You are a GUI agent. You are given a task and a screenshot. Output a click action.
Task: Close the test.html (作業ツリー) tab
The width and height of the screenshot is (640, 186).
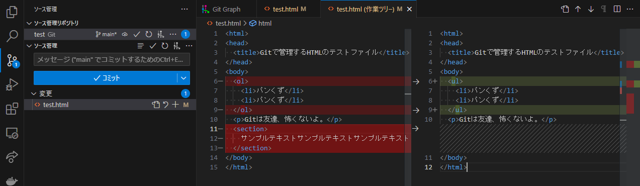409,9
